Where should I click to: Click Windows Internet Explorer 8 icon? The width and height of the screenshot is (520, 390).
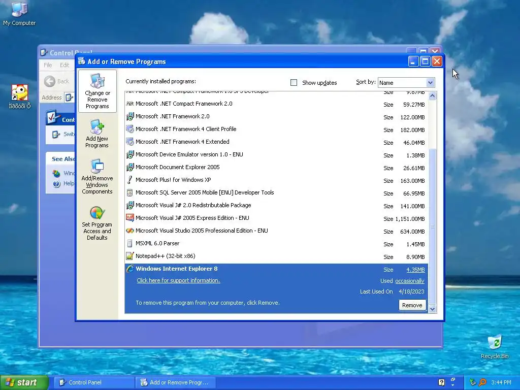pos(129,269)
